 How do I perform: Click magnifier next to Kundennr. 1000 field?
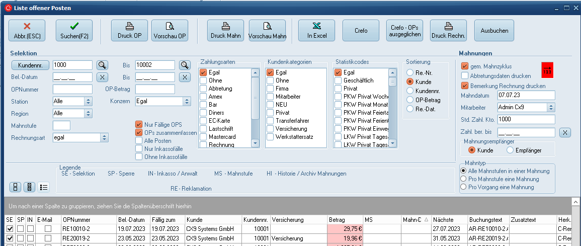pos(102,65)
